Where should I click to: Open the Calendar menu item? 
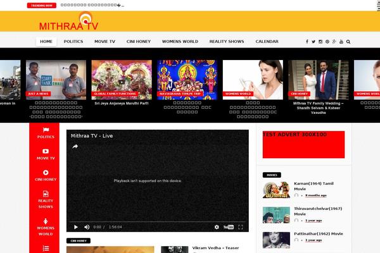pyautogui.click(x=267, y=42)
